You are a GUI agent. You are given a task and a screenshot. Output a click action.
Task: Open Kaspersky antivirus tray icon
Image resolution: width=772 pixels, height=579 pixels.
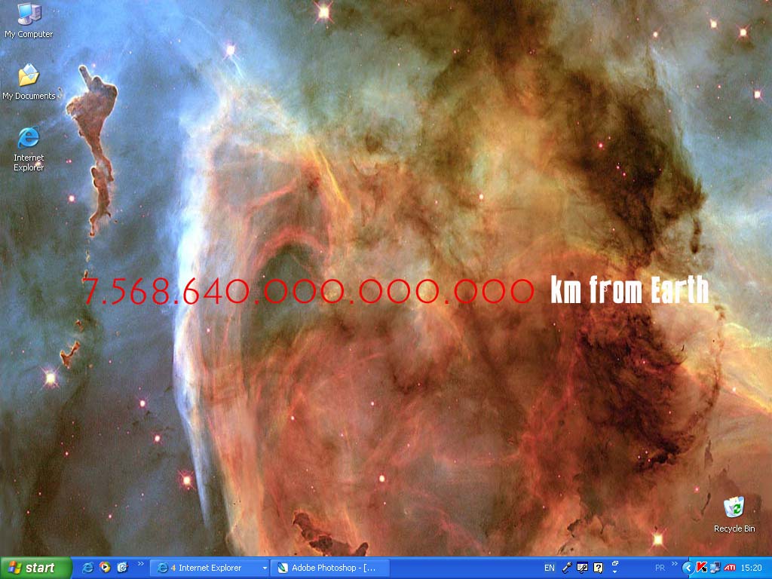(702, 568)
